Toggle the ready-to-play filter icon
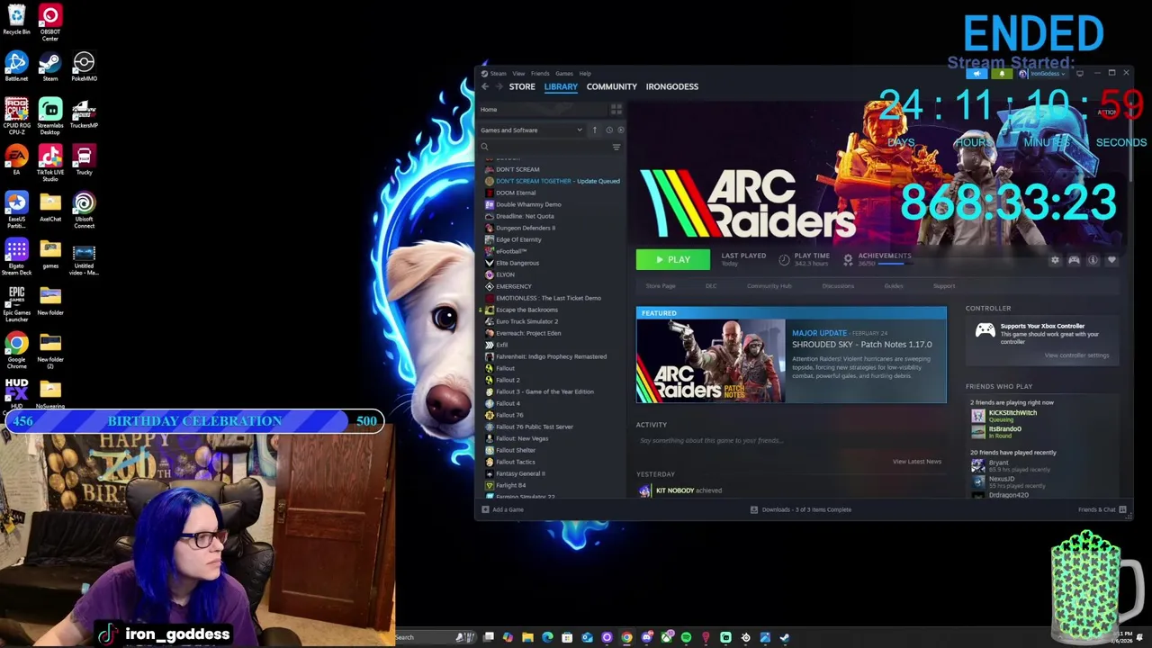Viewport: 1152px width, 648px height. point(620,130)
